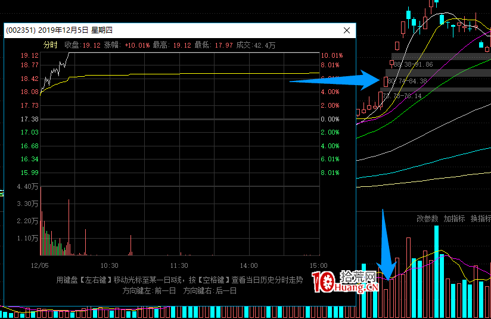
Task: Click 加指标 to add an indicator
Action: click(454, 218)
